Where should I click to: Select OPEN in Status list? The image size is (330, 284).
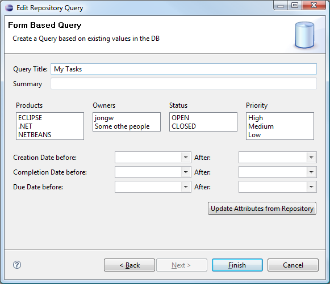(181, 118)
